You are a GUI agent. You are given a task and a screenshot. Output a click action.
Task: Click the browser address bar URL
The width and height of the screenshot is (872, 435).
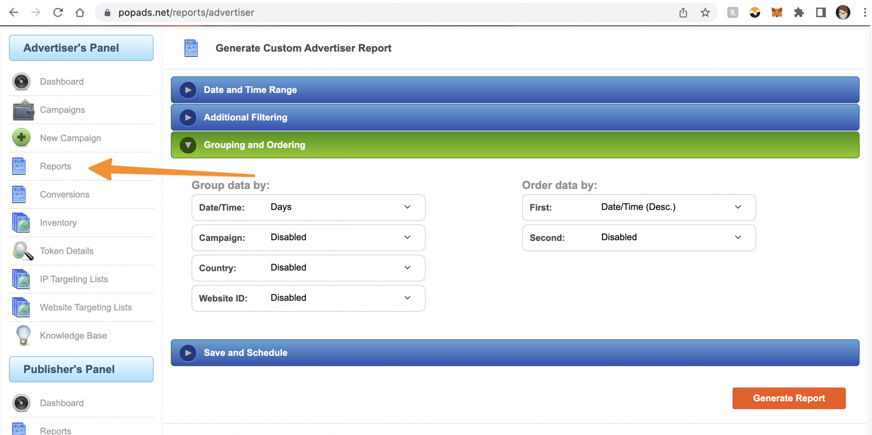[186, 13]
